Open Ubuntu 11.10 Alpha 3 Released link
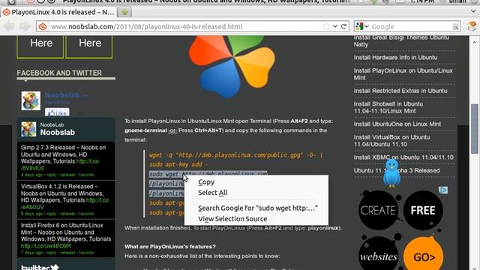 (397, 170)
